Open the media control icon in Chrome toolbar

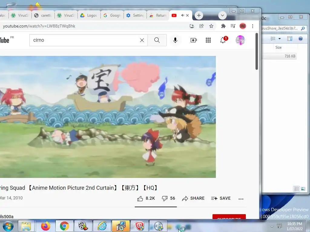[233, 26]
